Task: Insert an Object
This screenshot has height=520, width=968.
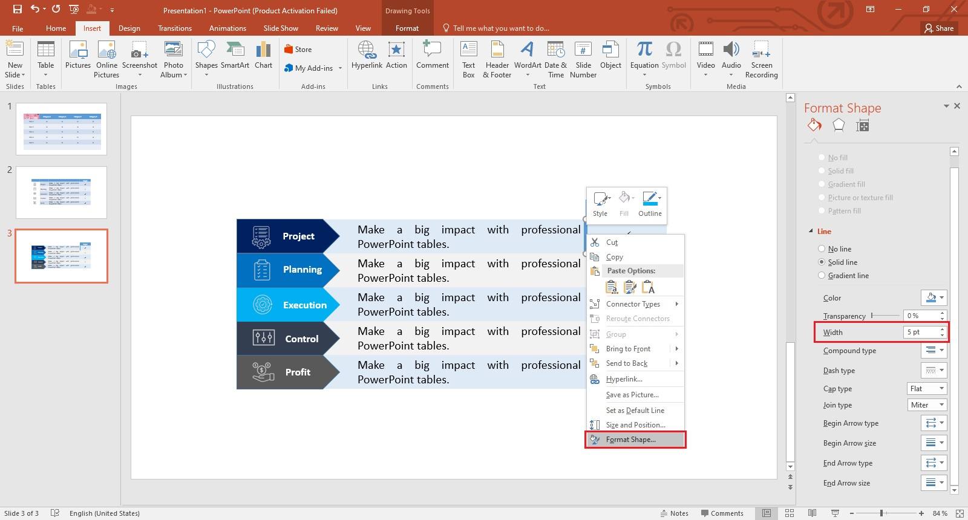Action: 610,56
